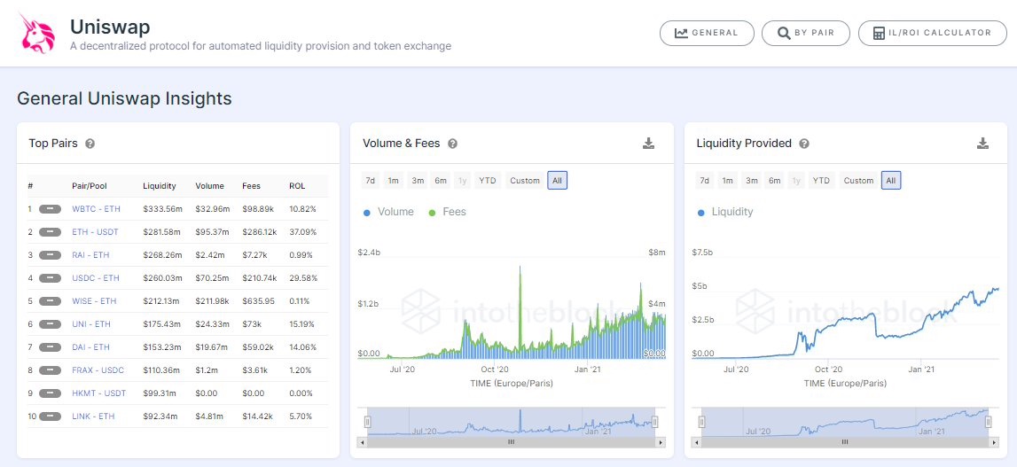
Task: Open the By Pair search view
Action: pos(806,33)
